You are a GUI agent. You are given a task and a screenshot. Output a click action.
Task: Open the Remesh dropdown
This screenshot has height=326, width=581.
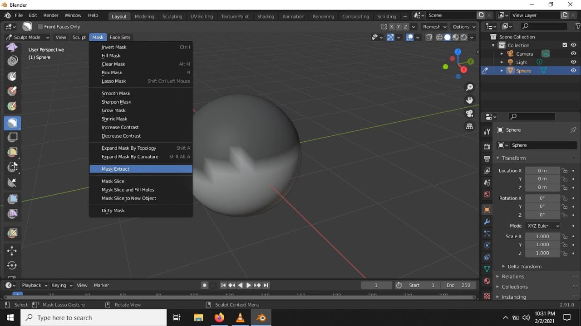coord(434,27)
